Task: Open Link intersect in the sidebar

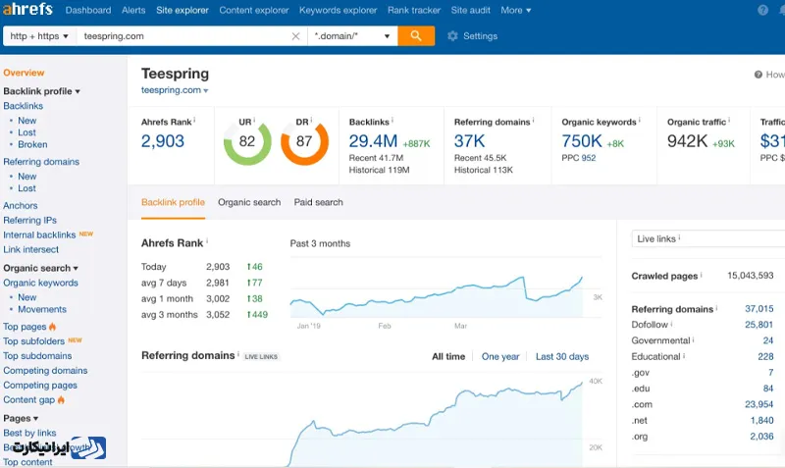Action: pyautogui.click(x=30, y=249)
